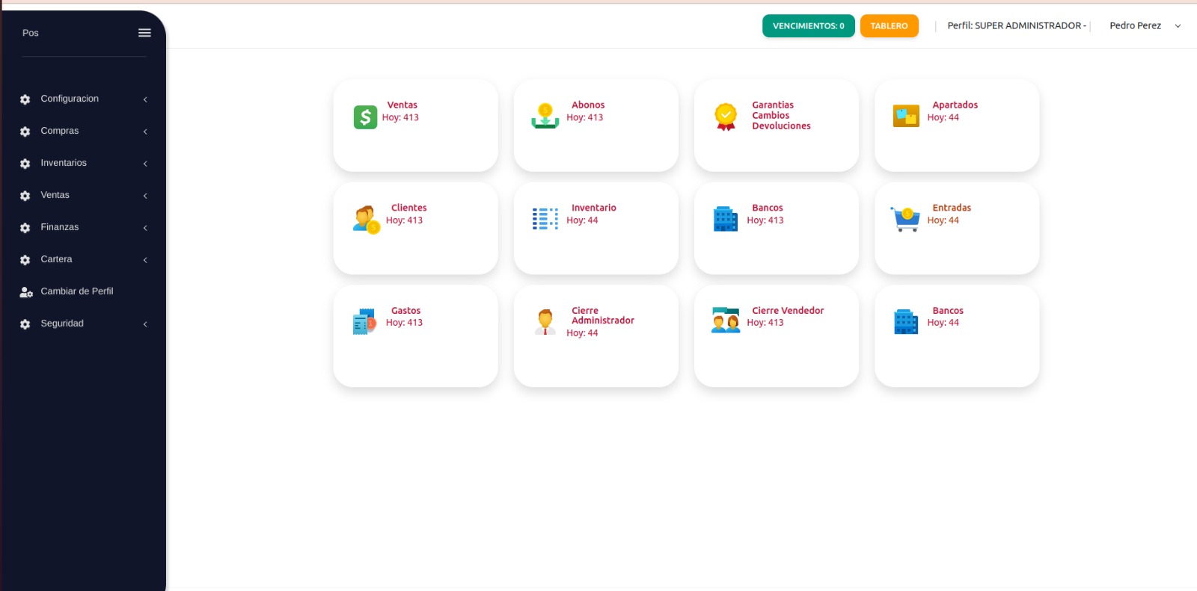Viewport: 1197px width, 591px height.
Task: Click the Perfil: SUPER ADMINISTRADOR text
Action: (x=1017, y=25)
